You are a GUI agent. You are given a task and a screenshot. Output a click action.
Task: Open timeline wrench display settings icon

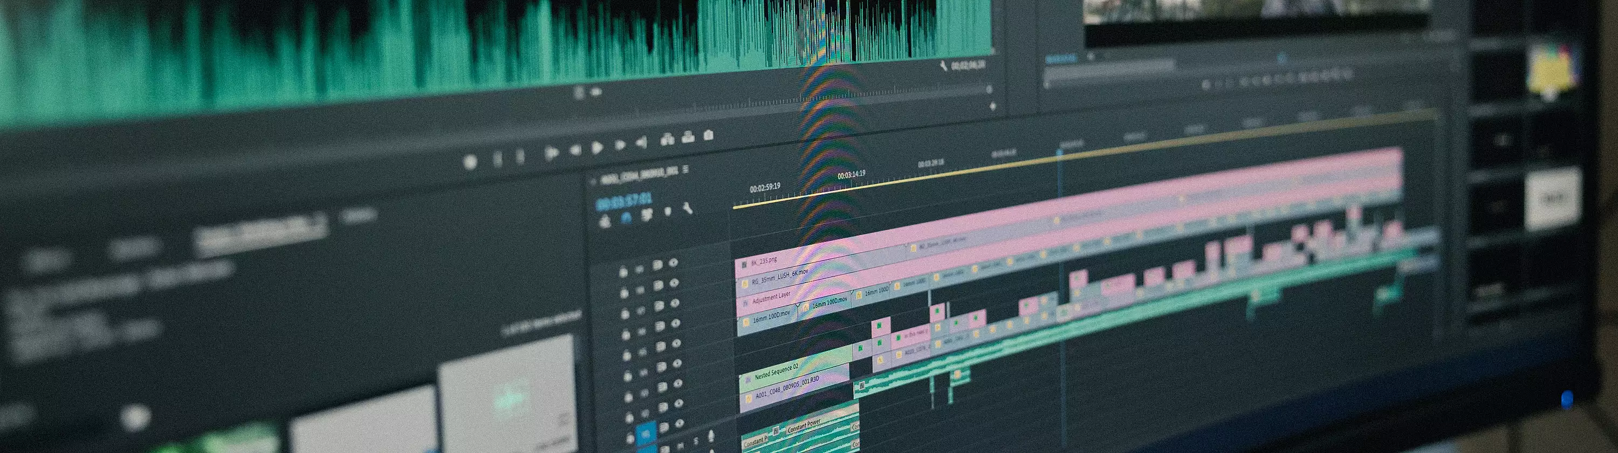point(688,208)
